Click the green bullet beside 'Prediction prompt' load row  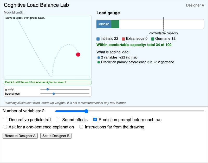coord(99,62)
